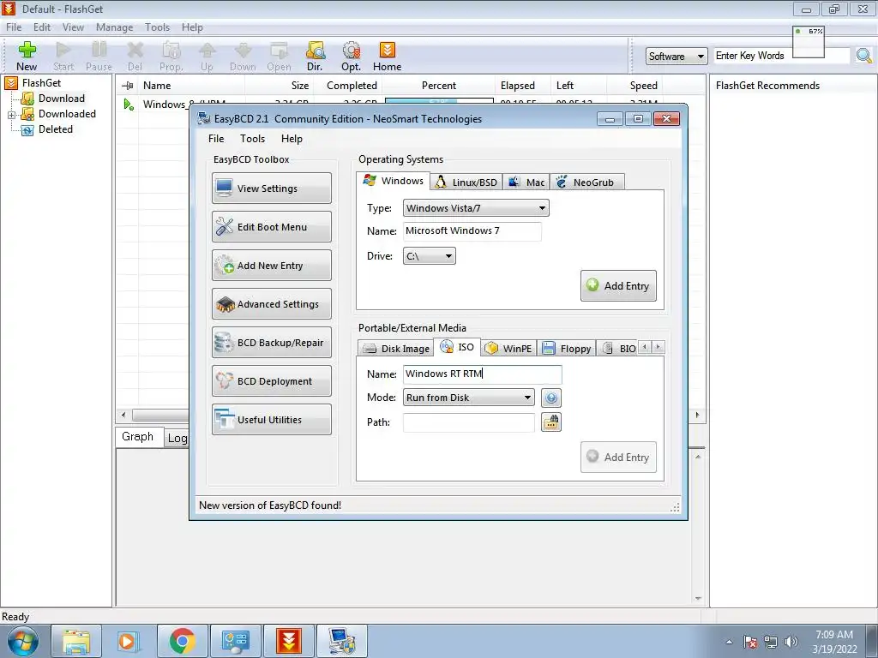
Task: Open the Software category dropdown in FlashGet
Action: tap(676, 56)
